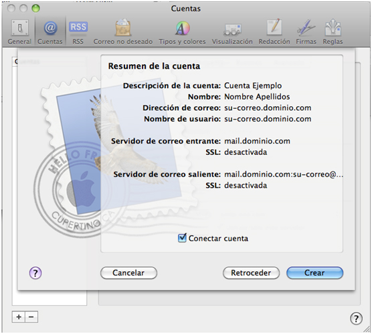The width and height of the screenshot is (372, 334).
Task: Open the Firmas preferences pane
Action: coord(306,32)
